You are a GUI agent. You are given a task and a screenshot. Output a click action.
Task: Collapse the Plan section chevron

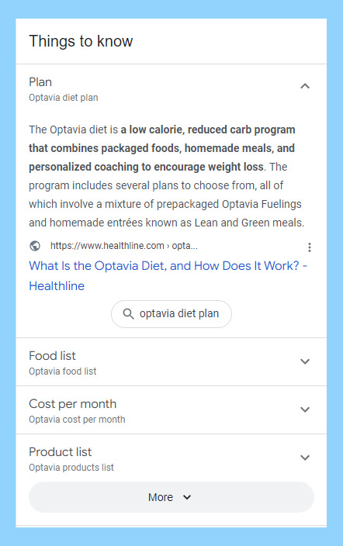[x=305, y=86]
